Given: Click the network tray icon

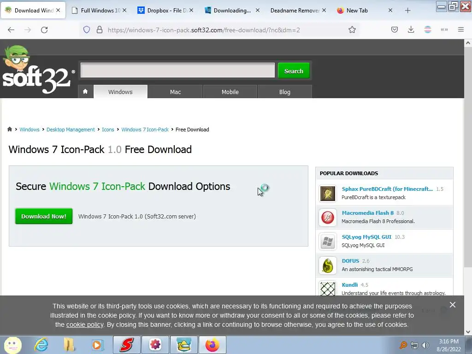Looking at the screenshot, I should pyautogui.click(x=414, y=345).
